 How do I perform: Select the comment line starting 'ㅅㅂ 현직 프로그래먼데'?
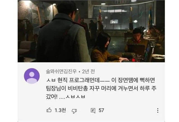[100, 80]
